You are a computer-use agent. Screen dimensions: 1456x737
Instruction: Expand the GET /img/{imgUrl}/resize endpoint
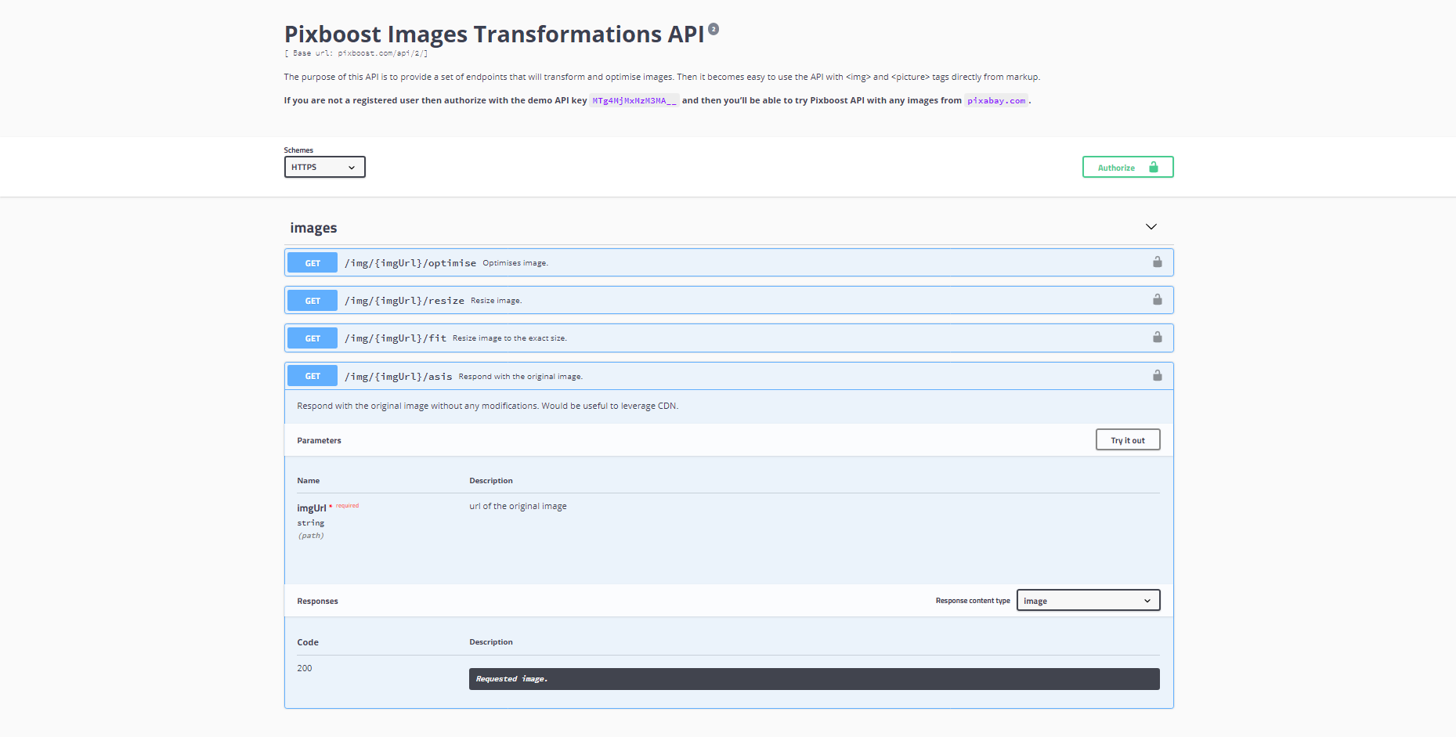tap(728, 300)
